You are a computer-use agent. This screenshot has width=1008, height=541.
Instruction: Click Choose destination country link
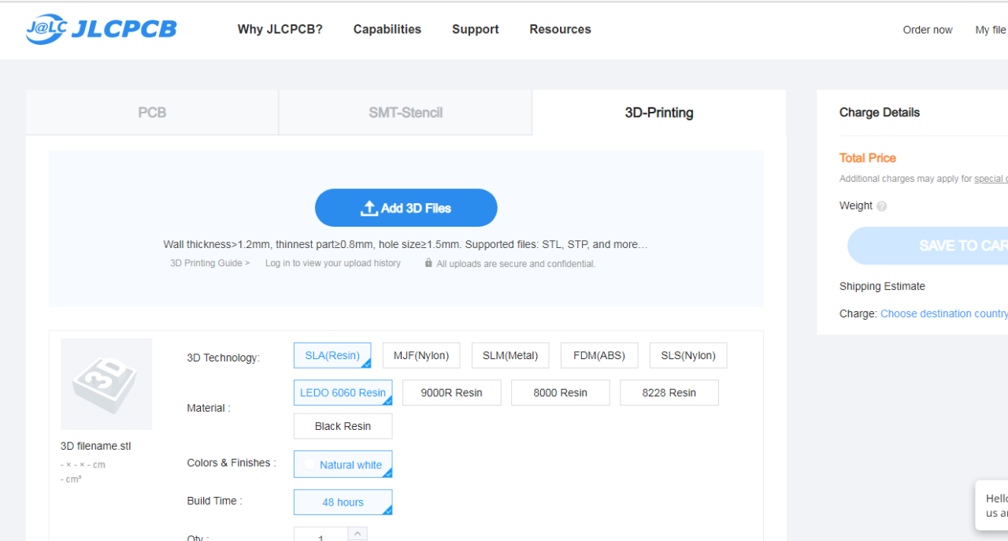[943, 313]
